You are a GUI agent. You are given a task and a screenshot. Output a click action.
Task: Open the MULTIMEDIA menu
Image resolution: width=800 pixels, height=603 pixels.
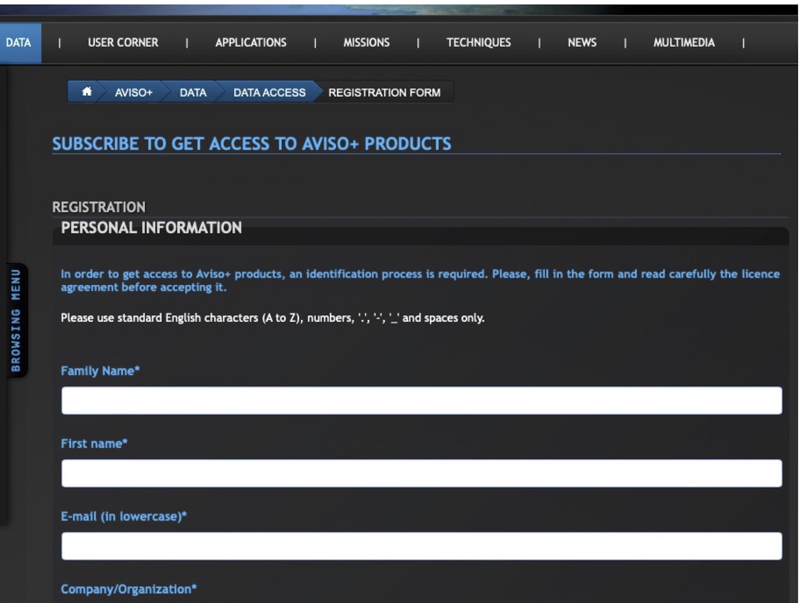pos(684,43)
